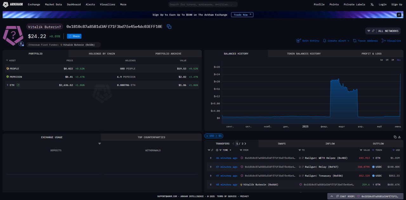The image size is (406, 200).
Task: Open the TOKEN column filter
Action: click(x=373, y=150)
